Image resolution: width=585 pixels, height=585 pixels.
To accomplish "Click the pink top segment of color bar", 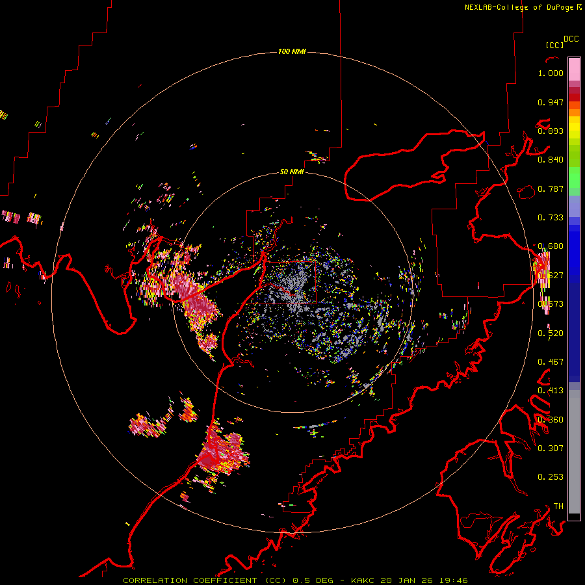I will (x=574, y=69).
